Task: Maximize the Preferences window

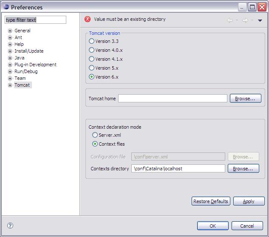Action: [252, 7]
